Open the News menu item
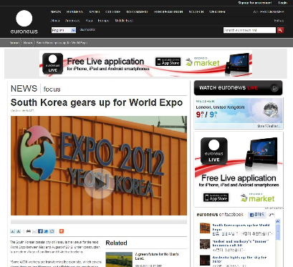The width and height of the screenshot is (293, 267). tap(56, 11)
